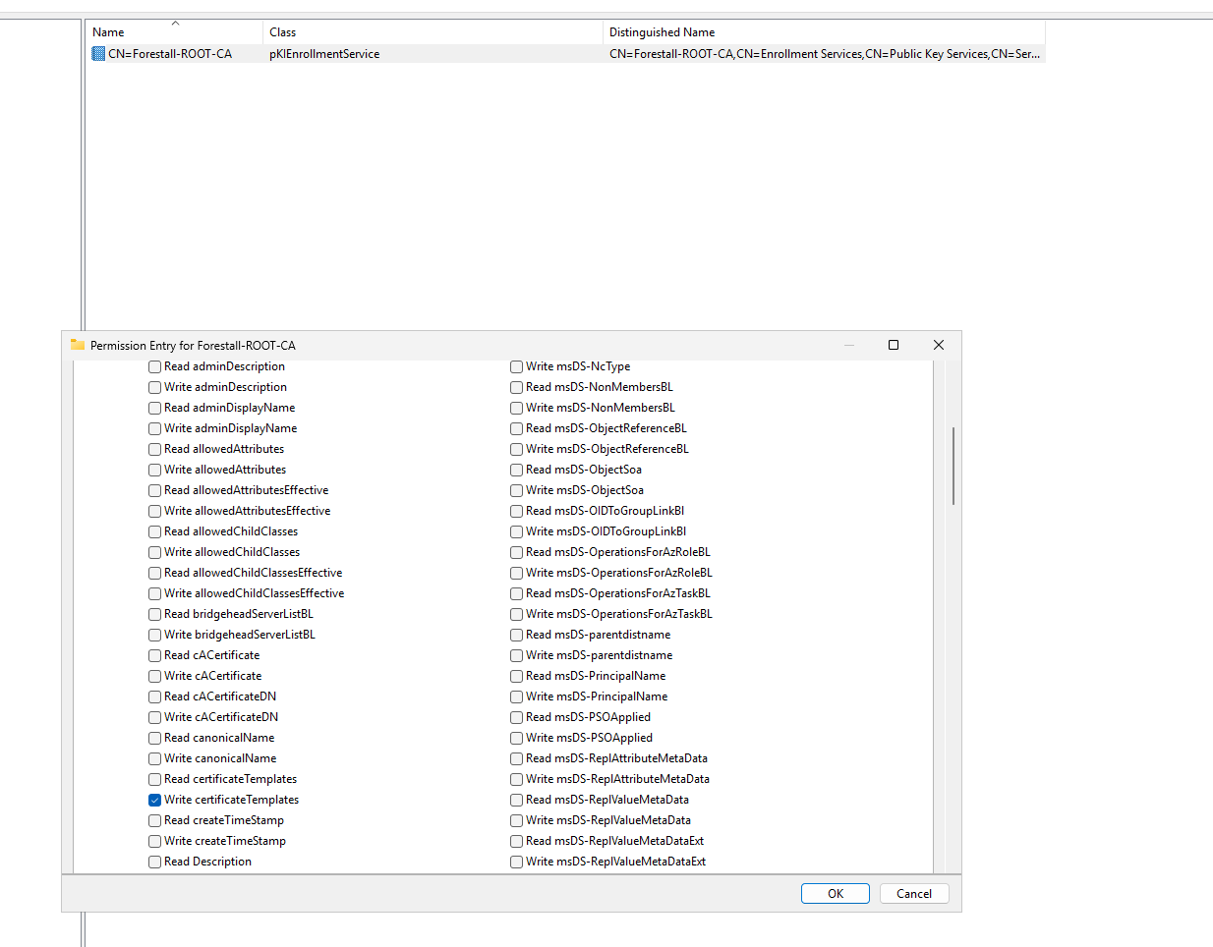This screenshot has width=1213, height=947.
Task: Check Write cACertificate permission
Action: (155, 677)
